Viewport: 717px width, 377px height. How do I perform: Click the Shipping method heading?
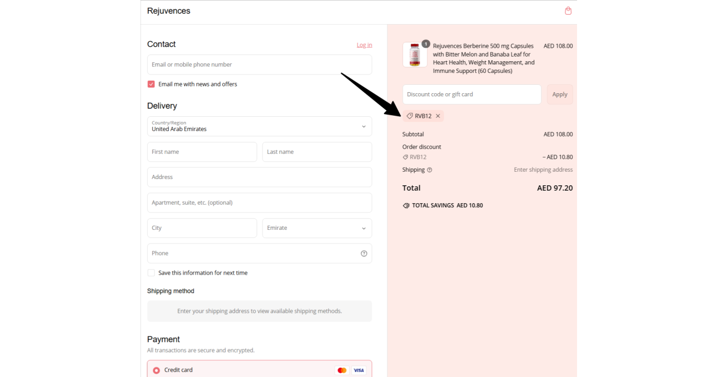(171, 291)
